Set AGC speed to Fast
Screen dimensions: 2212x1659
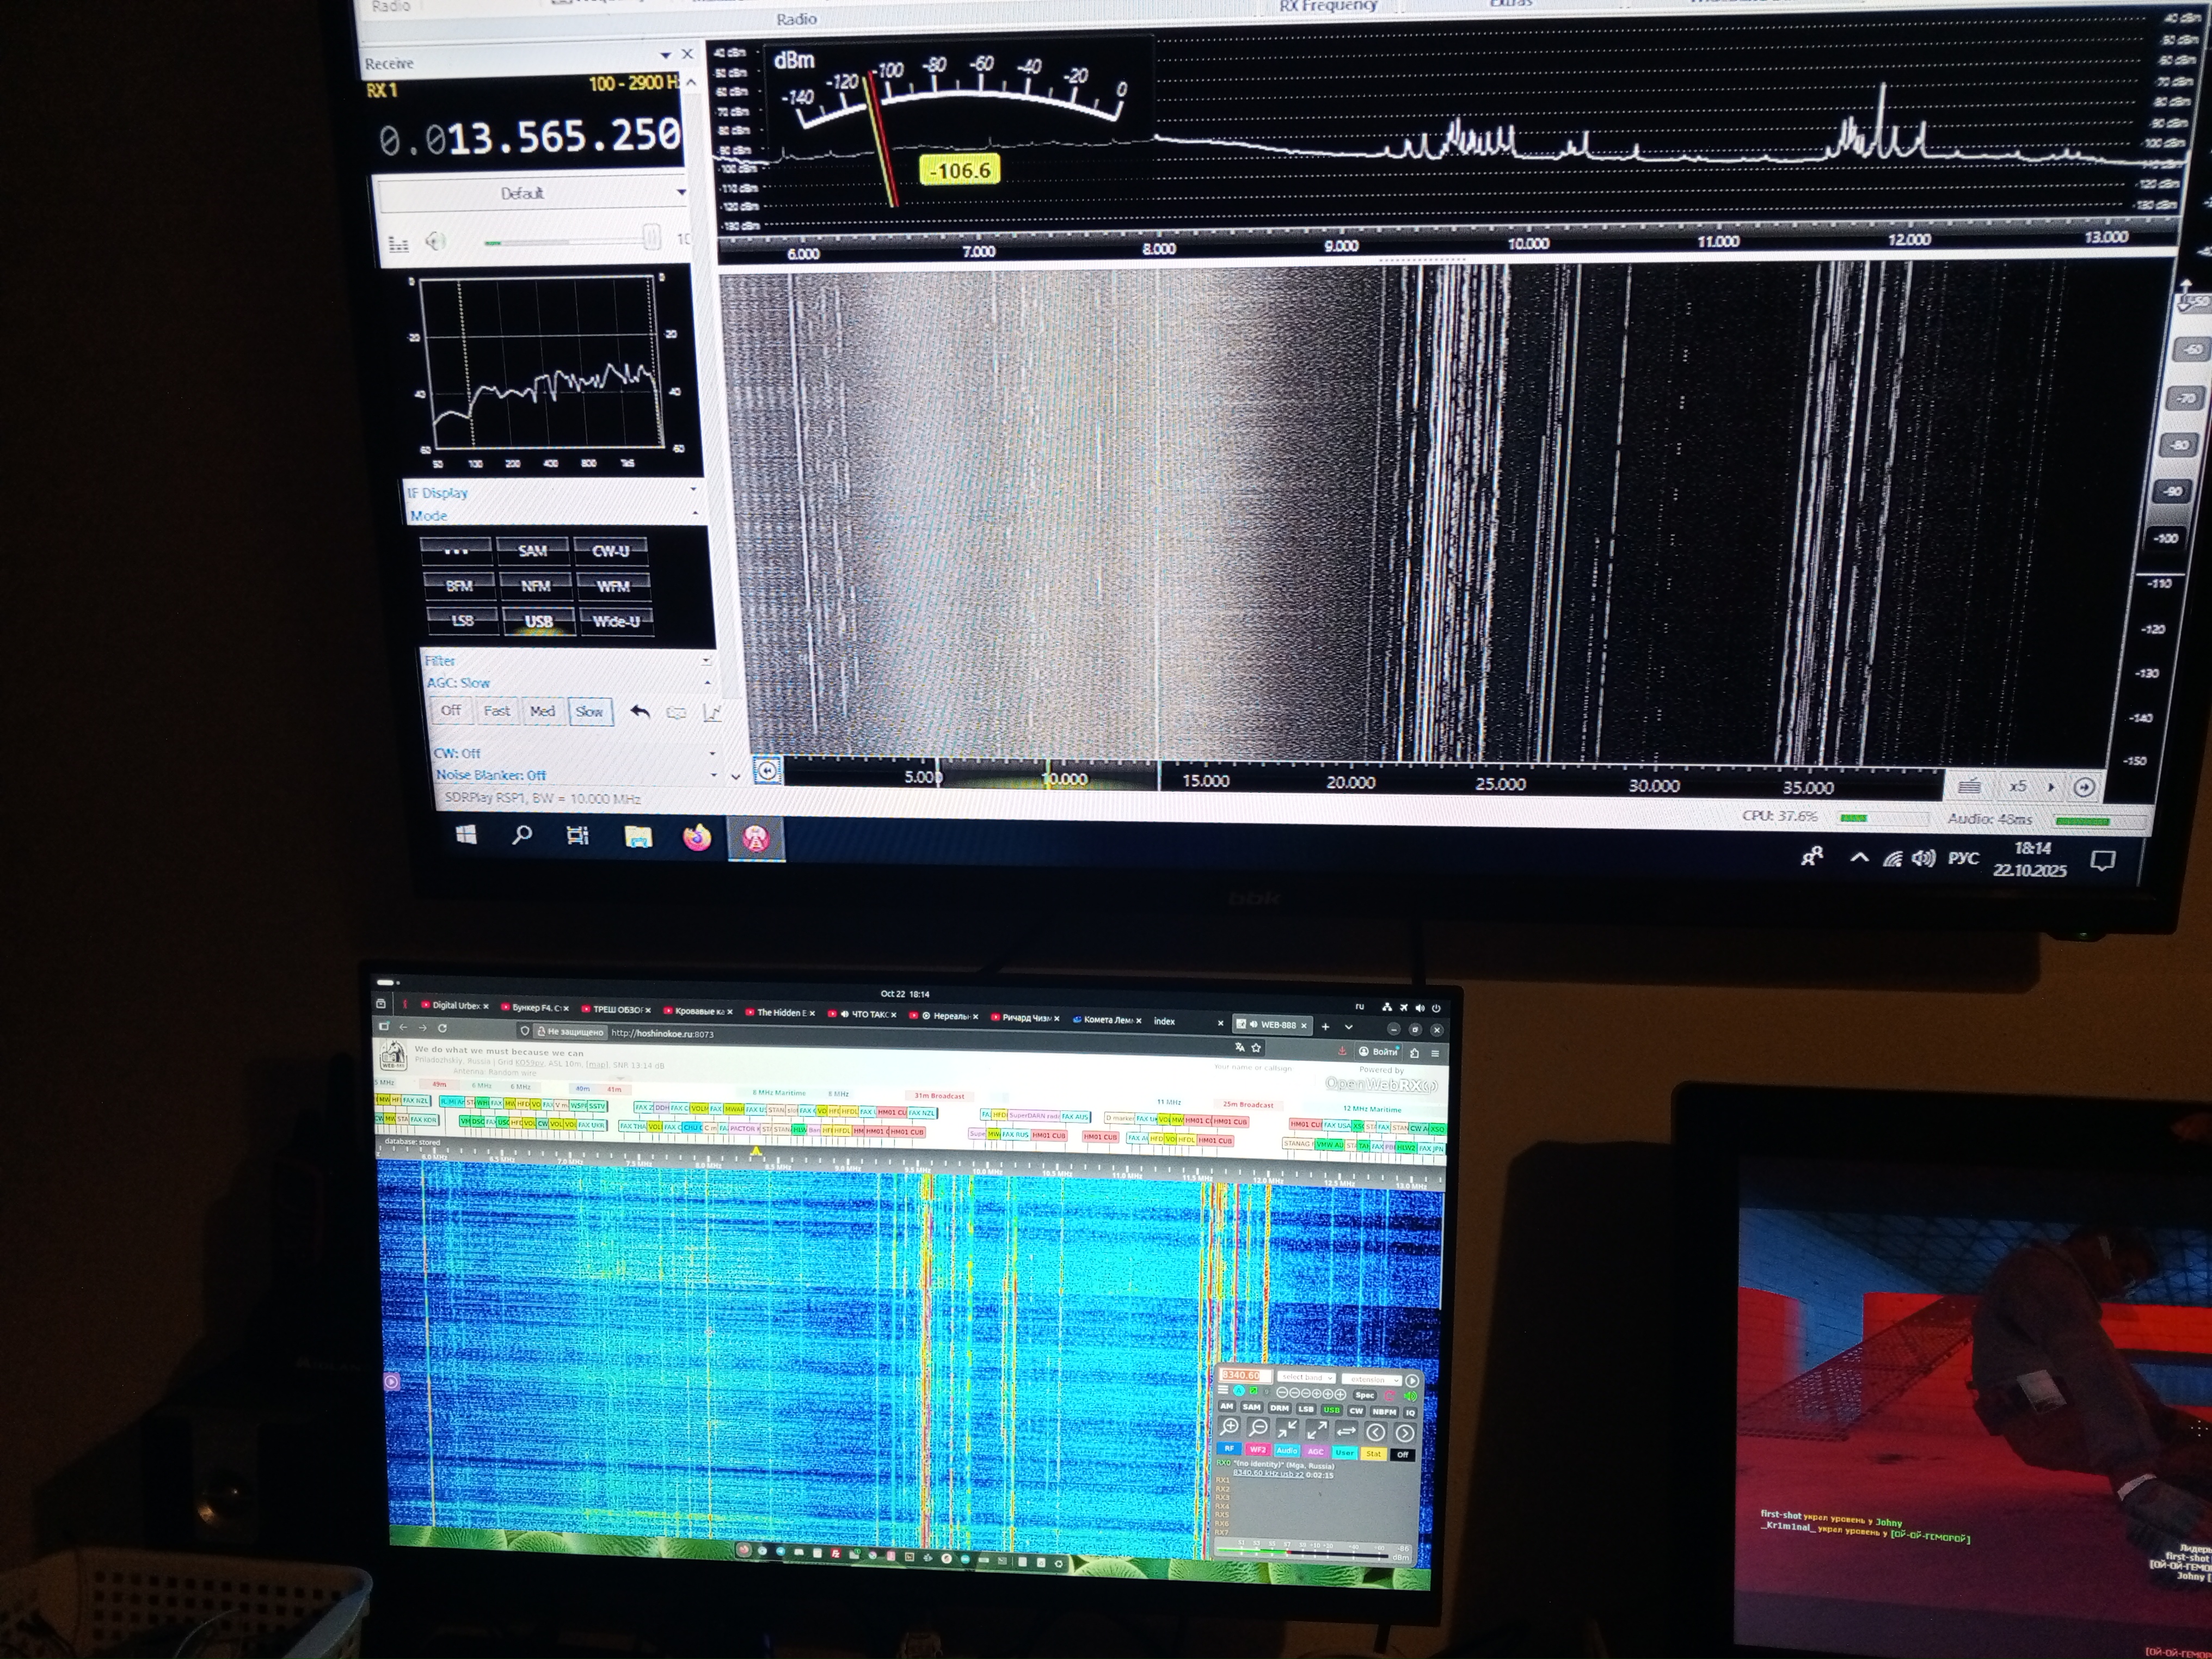point(496,711)
